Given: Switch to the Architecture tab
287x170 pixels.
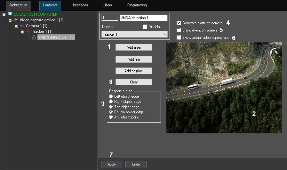Looking at the screenshot, I should [19, 5].
